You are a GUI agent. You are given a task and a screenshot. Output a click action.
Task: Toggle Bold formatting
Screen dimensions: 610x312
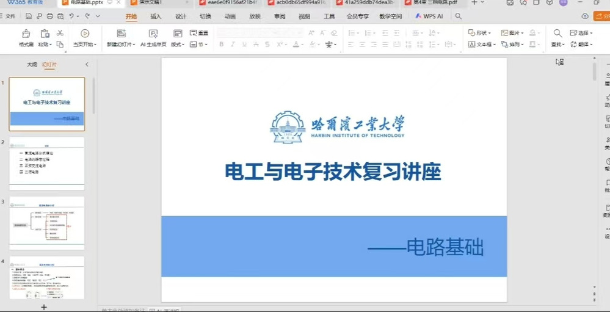point(222,45)
